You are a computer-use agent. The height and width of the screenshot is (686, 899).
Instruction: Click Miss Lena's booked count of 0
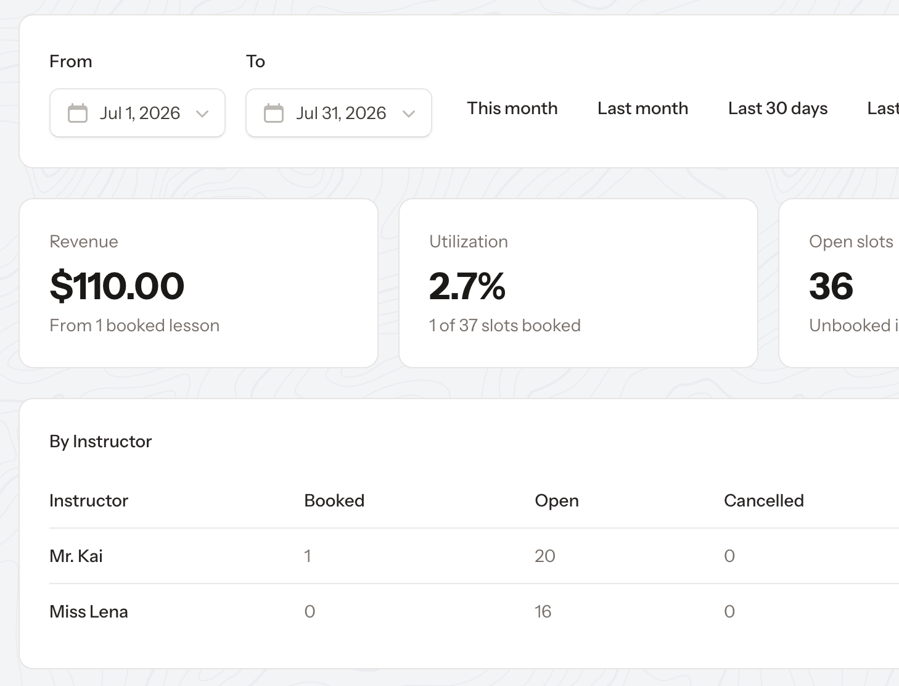click(x=310, y=611)
